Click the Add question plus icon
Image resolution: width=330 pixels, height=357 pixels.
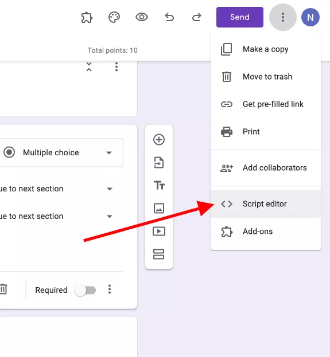(x=159, y=140)
